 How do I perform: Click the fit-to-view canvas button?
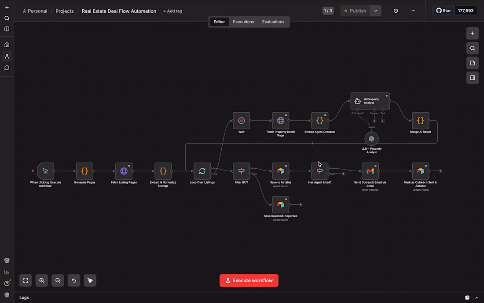point(26,281)
